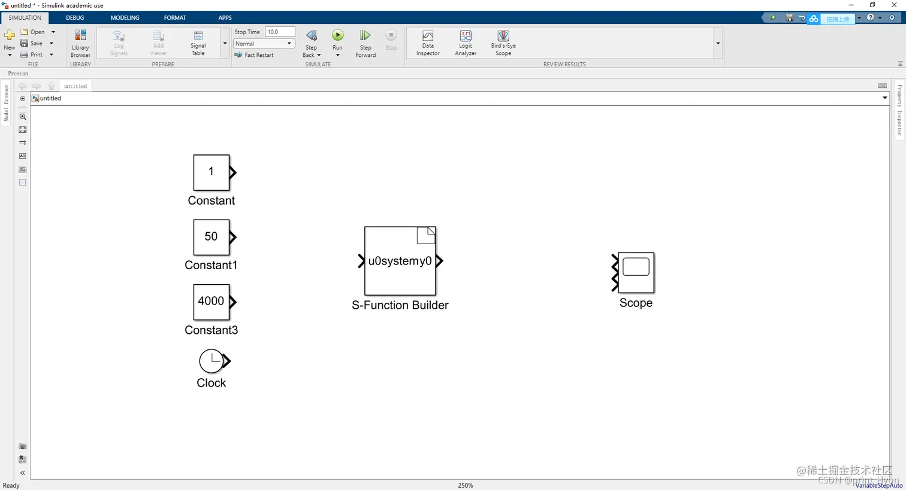Click the Stop Time input field
This screenshot has height=490, width=906.
coord(280,32)
